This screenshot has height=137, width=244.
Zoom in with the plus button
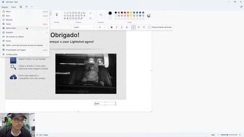(x=240, y=135)
